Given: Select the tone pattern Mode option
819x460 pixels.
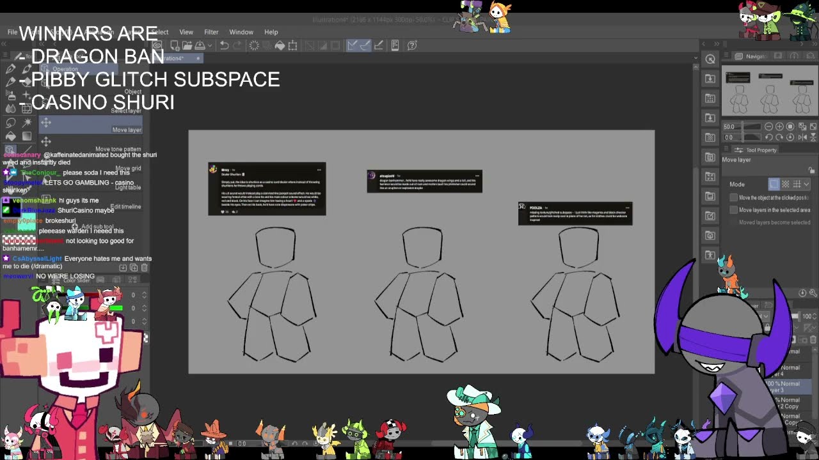Looking at the screenshot, I should pos(786,184).
